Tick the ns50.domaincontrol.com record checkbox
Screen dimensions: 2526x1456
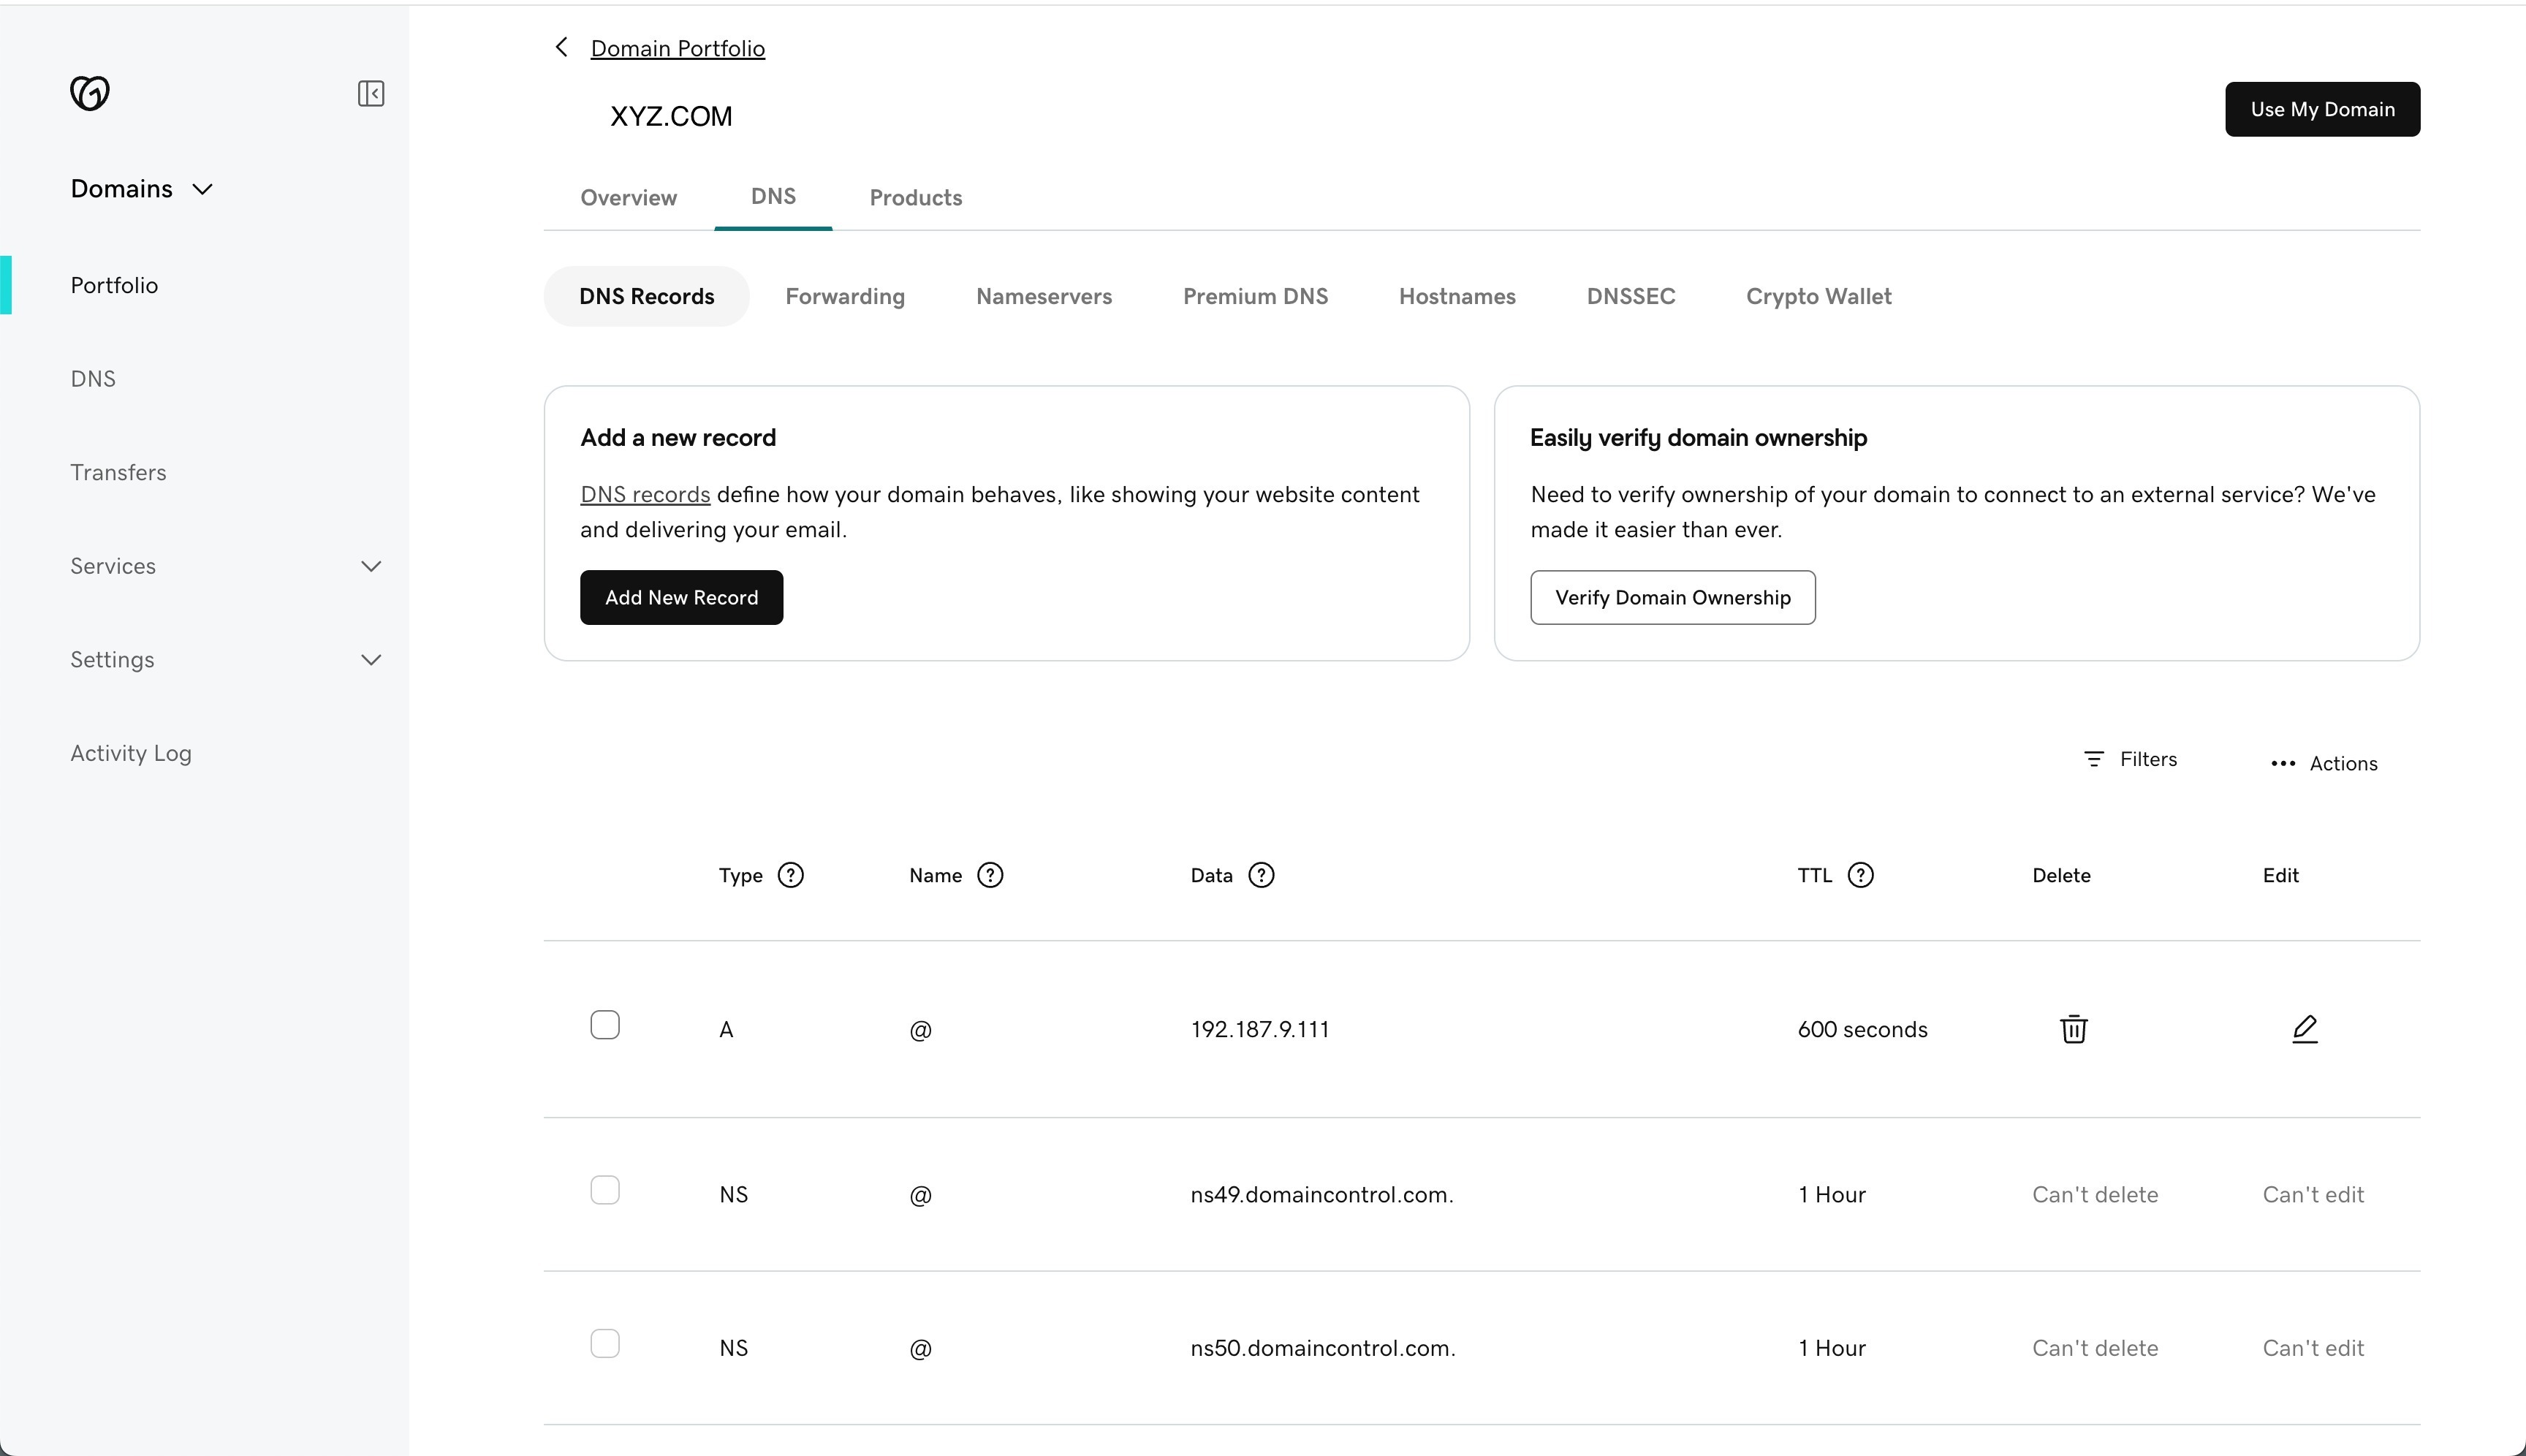point(605,1343)
